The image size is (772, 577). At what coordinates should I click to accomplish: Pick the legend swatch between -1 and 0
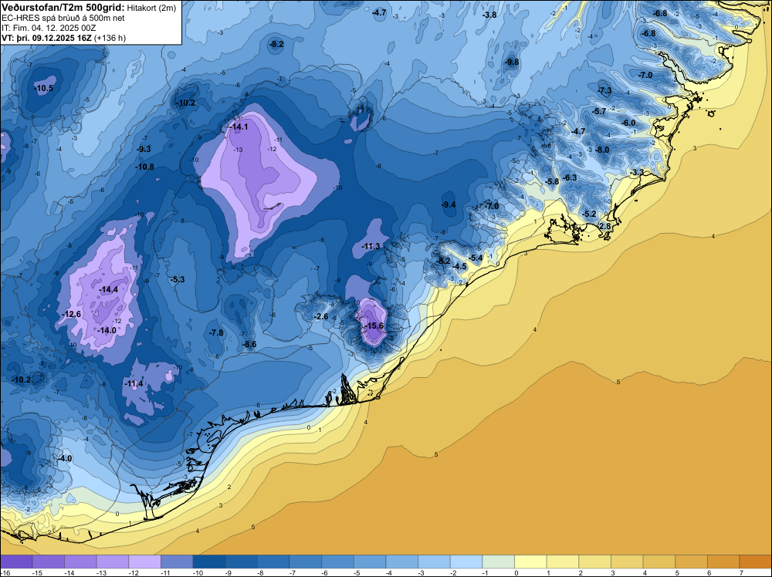tap(499, 562)
